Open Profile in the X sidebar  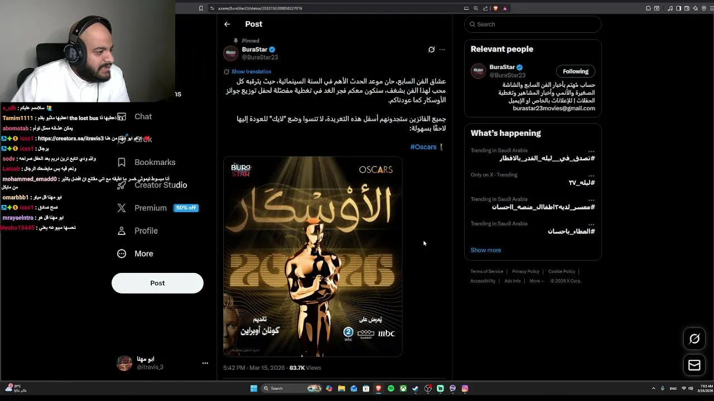click(137, 231)
